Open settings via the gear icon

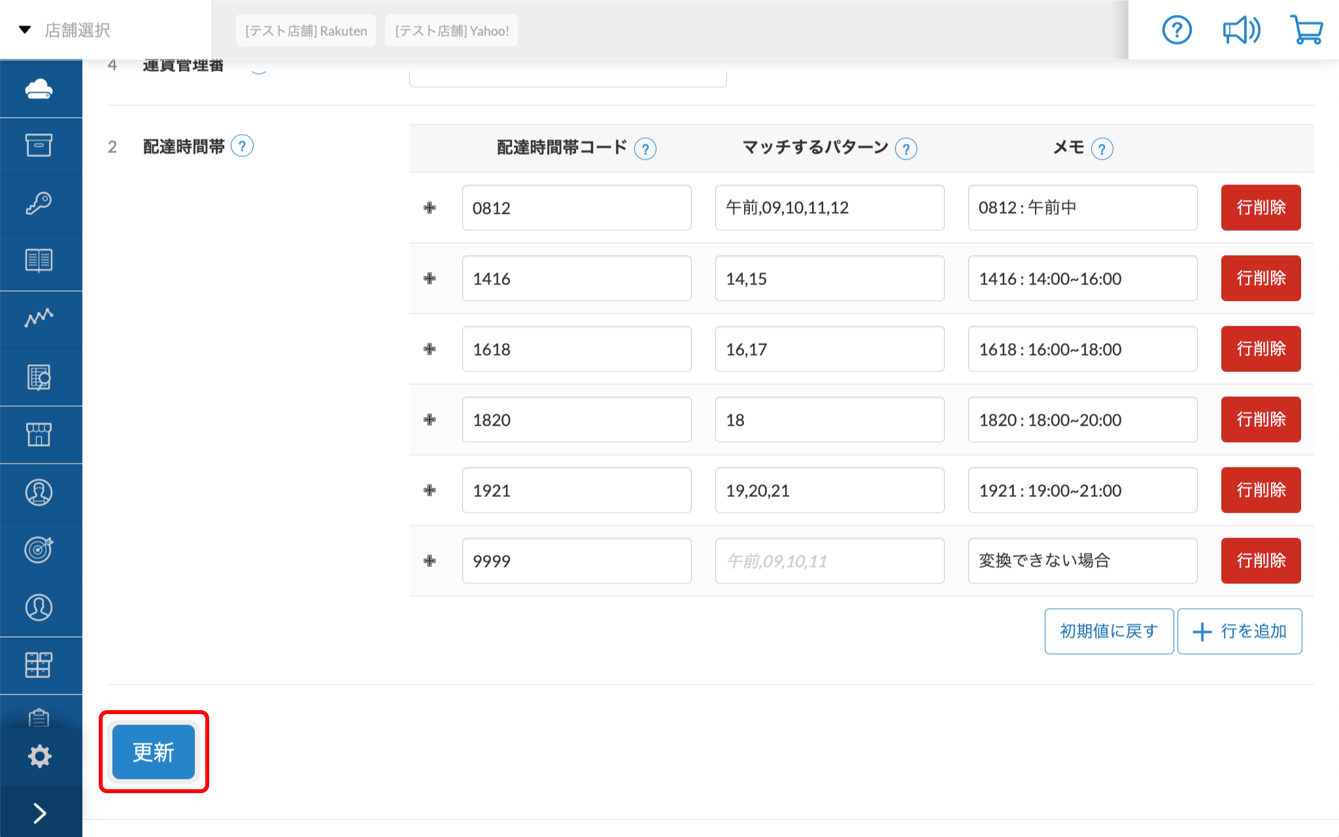pyautogui.click(x=39, y=755)
